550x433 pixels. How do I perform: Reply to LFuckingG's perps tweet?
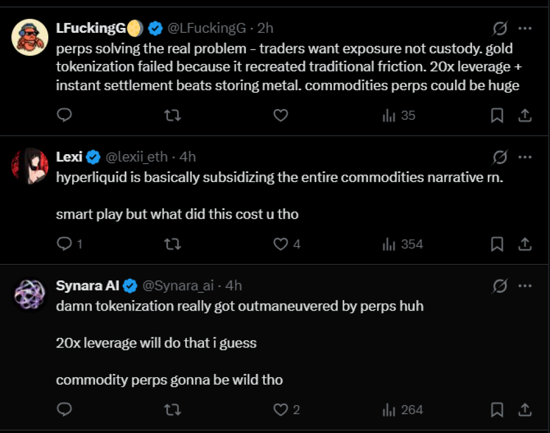point(64,115)
